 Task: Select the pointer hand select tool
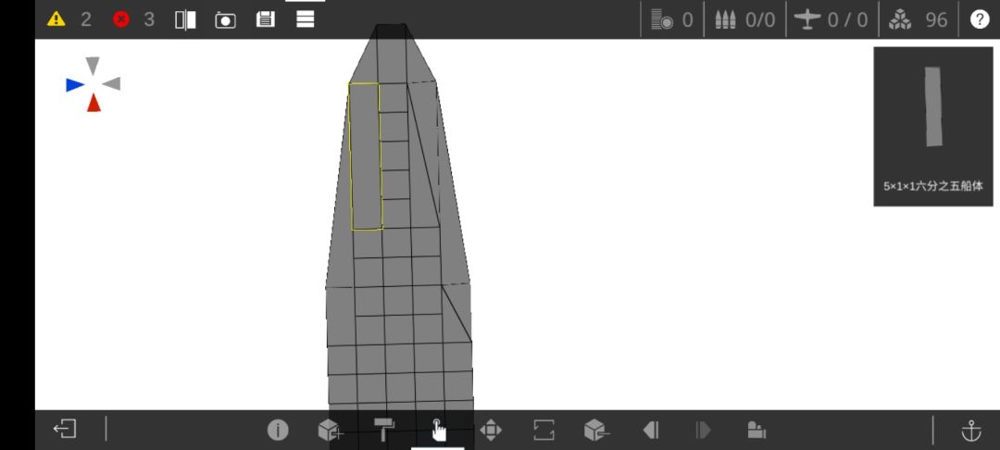[438, 431]
